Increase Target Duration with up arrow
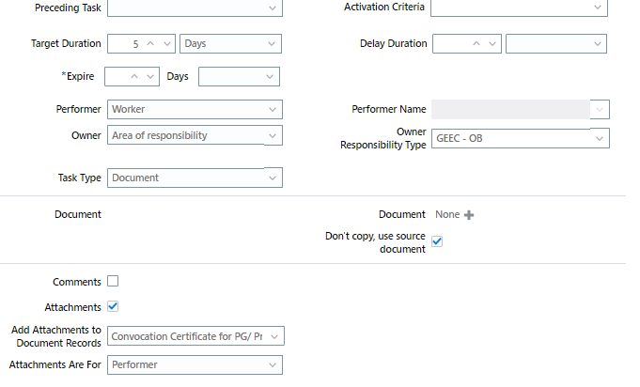 tap(150, 43)
